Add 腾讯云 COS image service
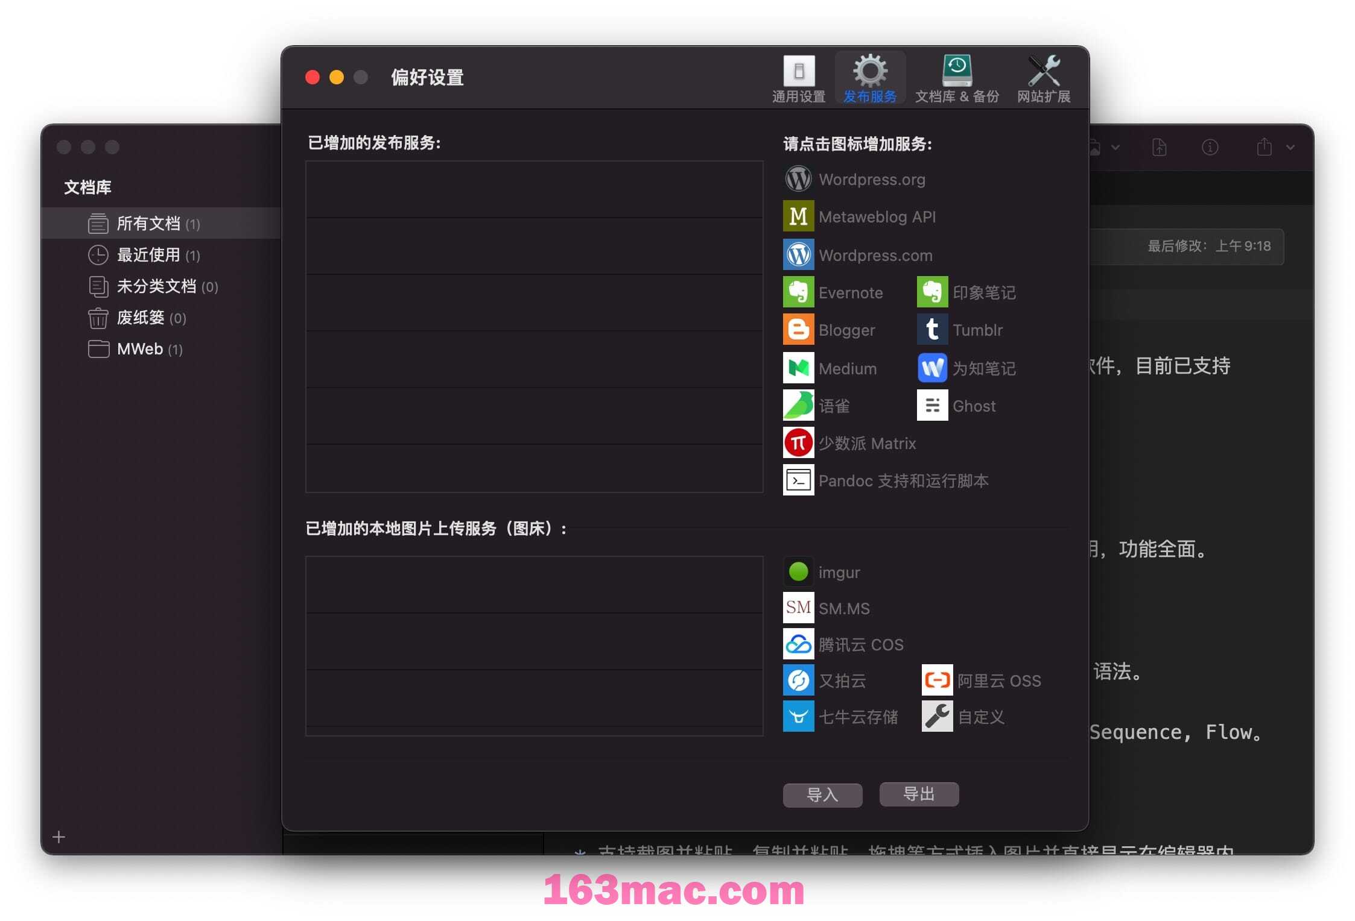1355x921 pixels. 798,644
